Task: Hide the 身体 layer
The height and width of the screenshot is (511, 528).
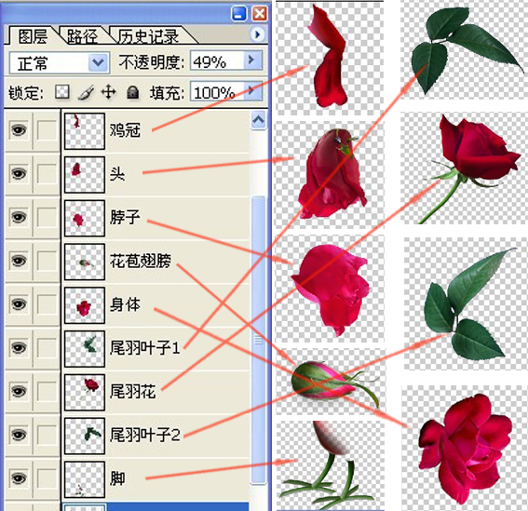Action: click(19, 304)
